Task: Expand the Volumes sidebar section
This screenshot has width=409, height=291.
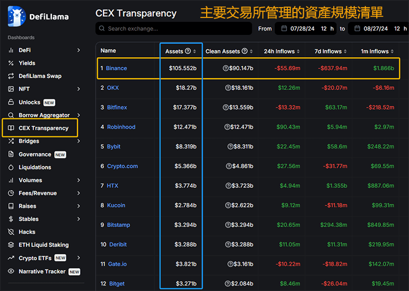Action: point(79,180)
